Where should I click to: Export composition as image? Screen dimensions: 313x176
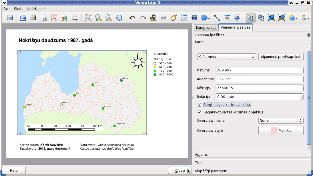(x=44, y=18)
